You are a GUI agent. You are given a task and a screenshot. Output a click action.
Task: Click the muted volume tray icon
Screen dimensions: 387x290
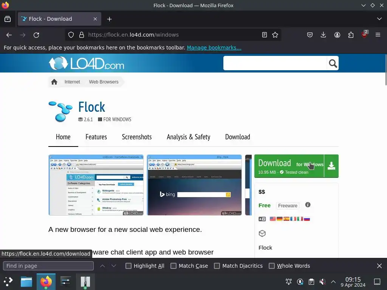pyautogui.click(x=322, y=281)
